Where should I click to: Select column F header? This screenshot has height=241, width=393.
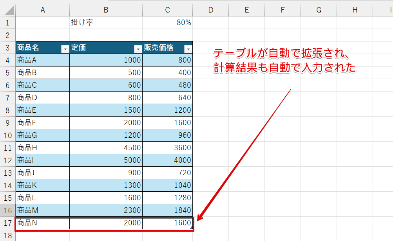[283, 10]
